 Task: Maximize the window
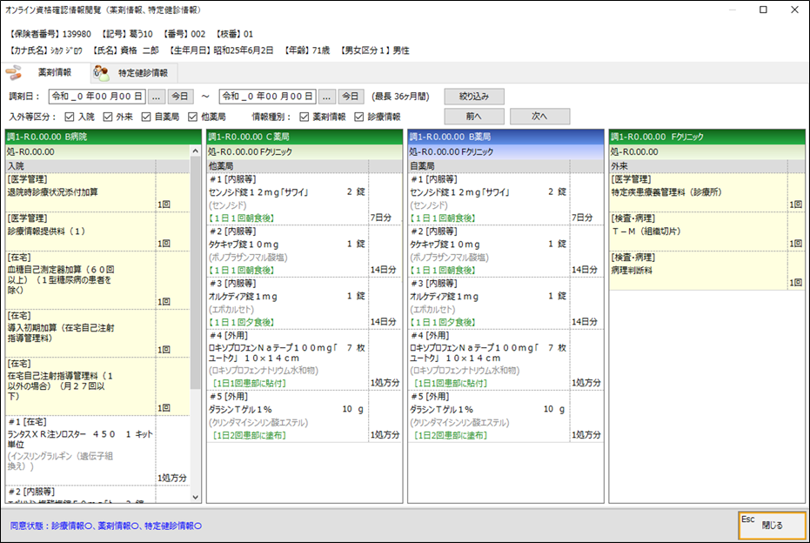coord(763,10)
